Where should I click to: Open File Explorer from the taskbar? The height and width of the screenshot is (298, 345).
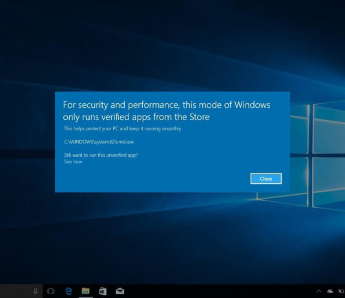[85, 291]
